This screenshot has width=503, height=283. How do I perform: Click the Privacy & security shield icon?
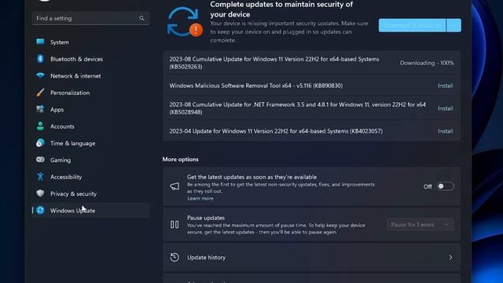tap(40, 193)
